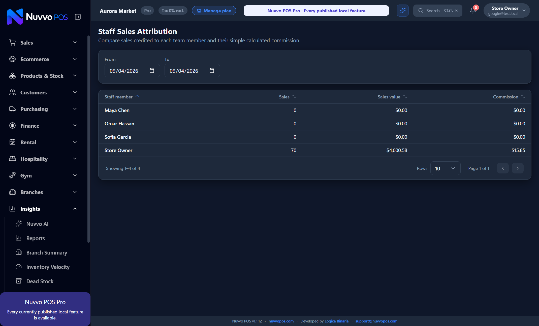Open the To date calendar picker

point(212,70)
